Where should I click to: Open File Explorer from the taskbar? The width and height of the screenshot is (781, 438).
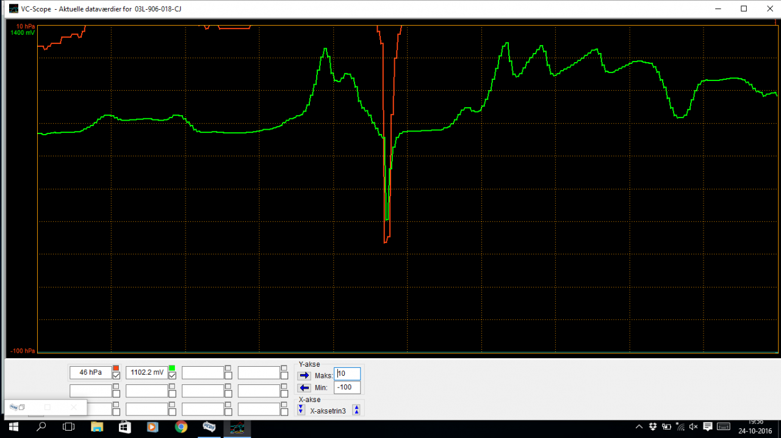96,426
